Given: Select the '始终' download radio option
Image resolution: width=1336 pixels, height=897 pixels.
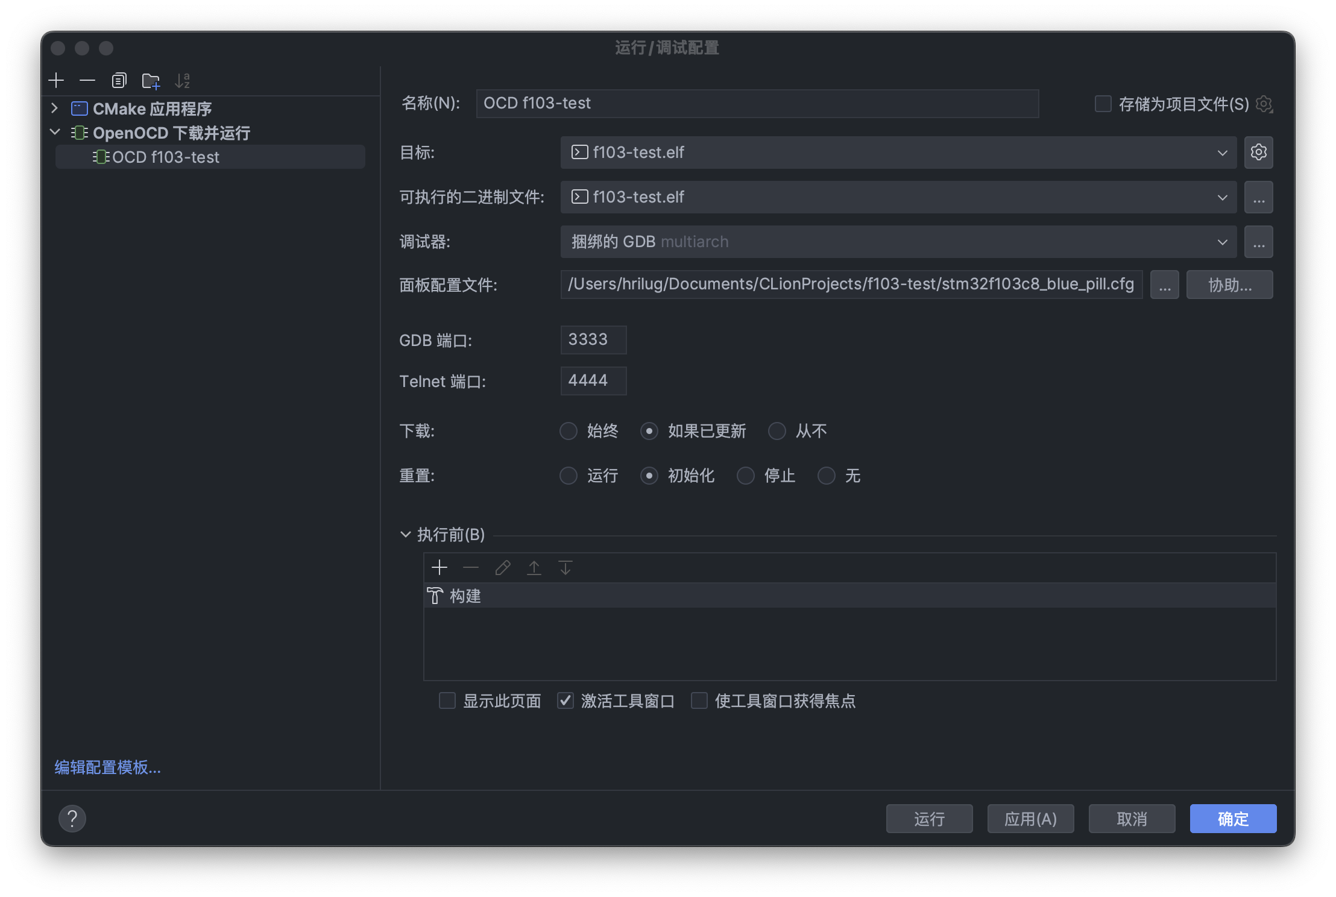Looking at the screenshot, I should pyautogui.click(x=569, y=431).
